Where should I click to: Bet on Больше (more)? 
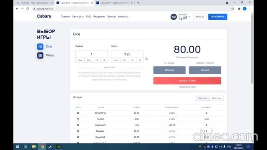tap(205, 70)
